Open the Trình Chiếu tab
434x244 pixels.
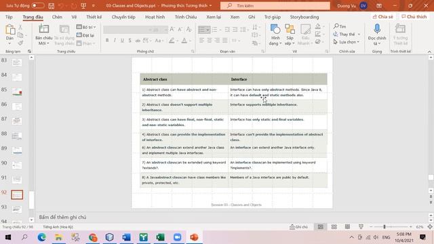click(x=186, y=17)
